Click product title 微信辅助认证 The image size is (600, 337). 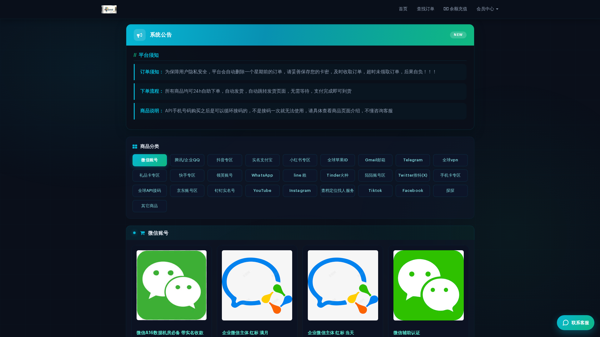407,333
